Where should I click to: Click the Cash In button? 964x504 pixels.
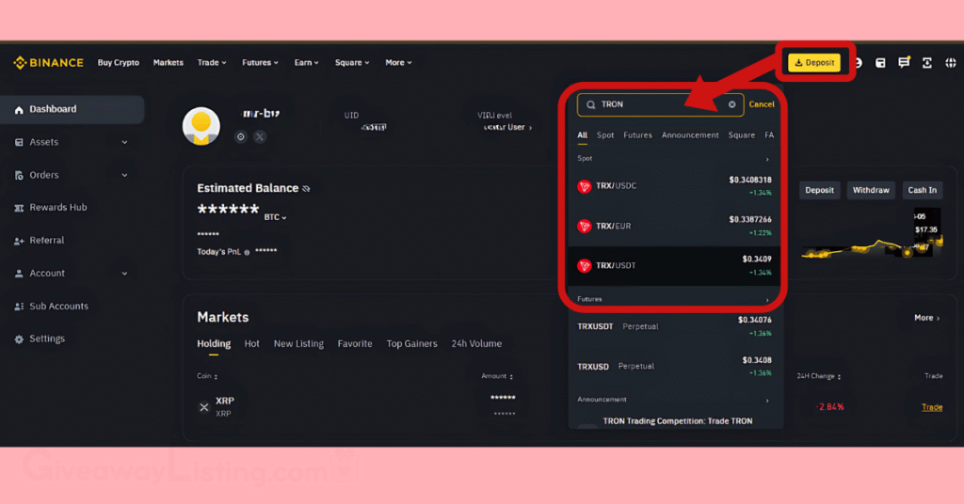click(923, 190)
